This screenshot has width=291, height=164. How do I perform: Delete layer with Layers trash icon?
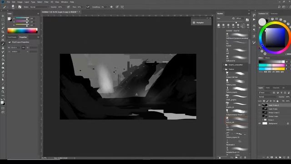[288, 157]
